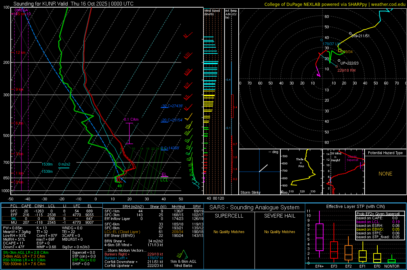Click the 6 km height marker
This screenshot has height=270, width=407.
point(19,123)
